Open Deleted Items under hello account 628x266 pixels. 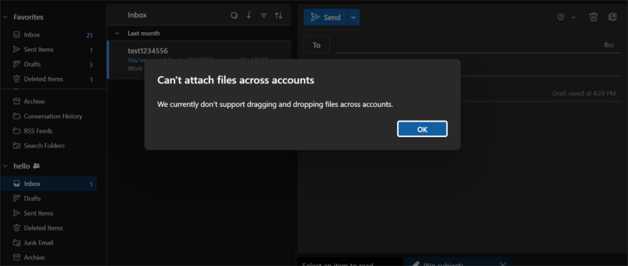(48, 228)
